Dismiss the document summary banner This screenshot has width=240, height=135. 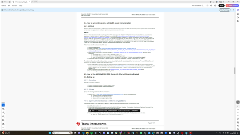(x=233, y=10)
